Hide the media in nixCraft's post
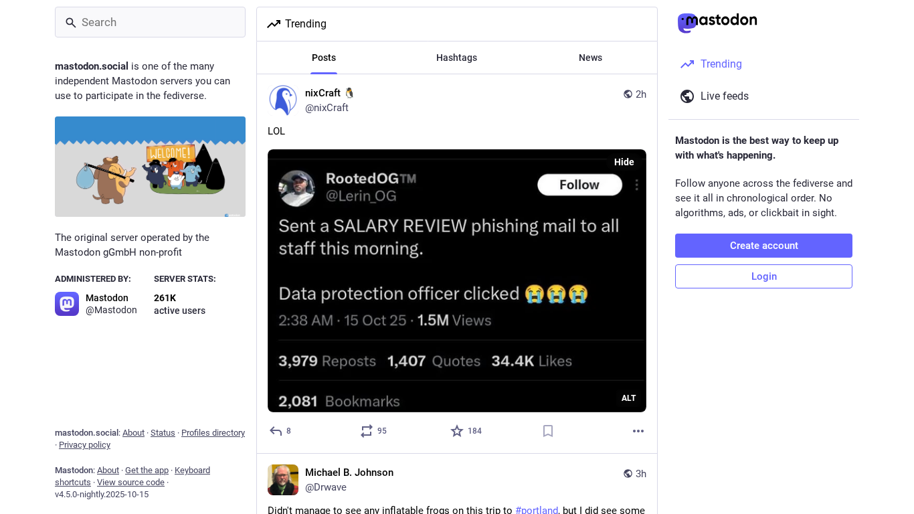The width and height of the screenshot is (914, 514). (x=624, y=162)
